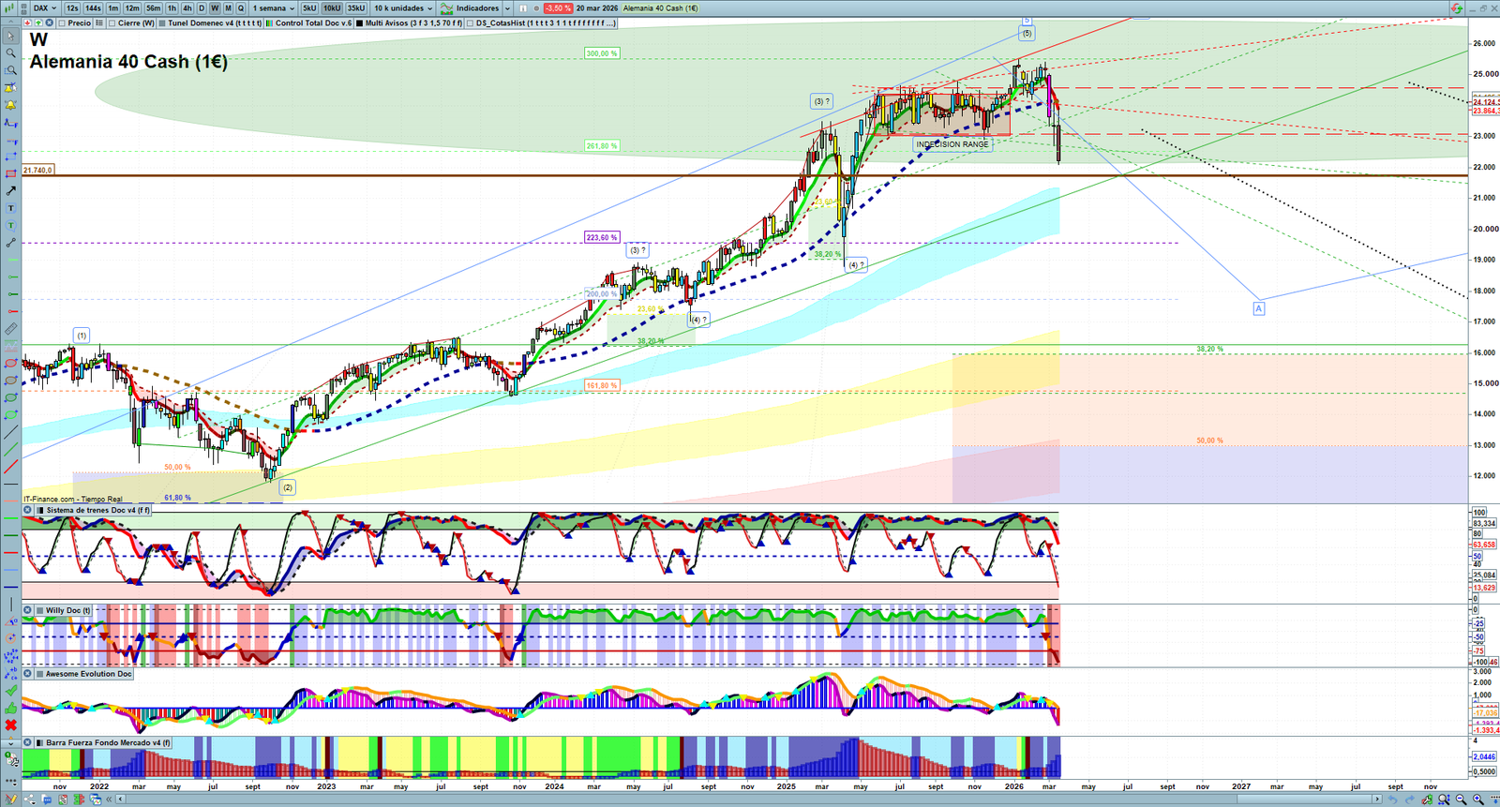Toggle the DS_CotasHist checkbox

point(470,22)
